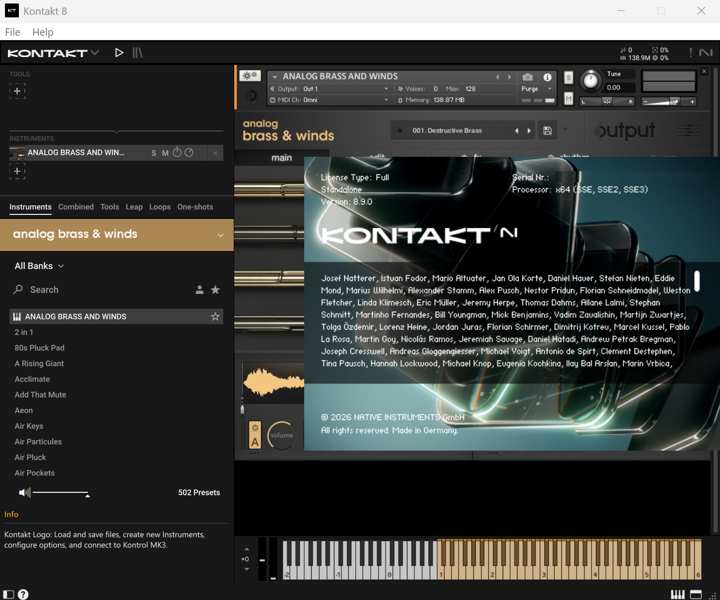
Task: Add an instrument with the plus icon
Action: click(x=17, y=171)
